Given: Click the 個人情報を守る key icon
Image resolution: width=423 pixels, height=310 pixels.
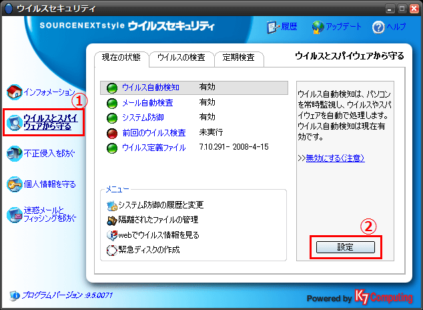Looking at the screenshot, I should click(14, 184).
